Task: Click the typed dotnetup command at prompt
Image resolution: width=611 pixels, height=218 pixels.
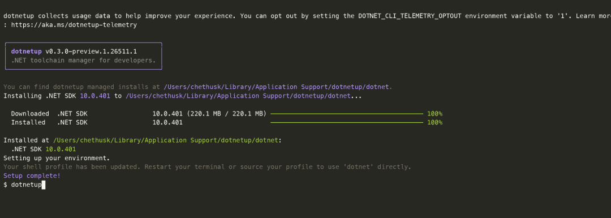Action: coord(26,185)
